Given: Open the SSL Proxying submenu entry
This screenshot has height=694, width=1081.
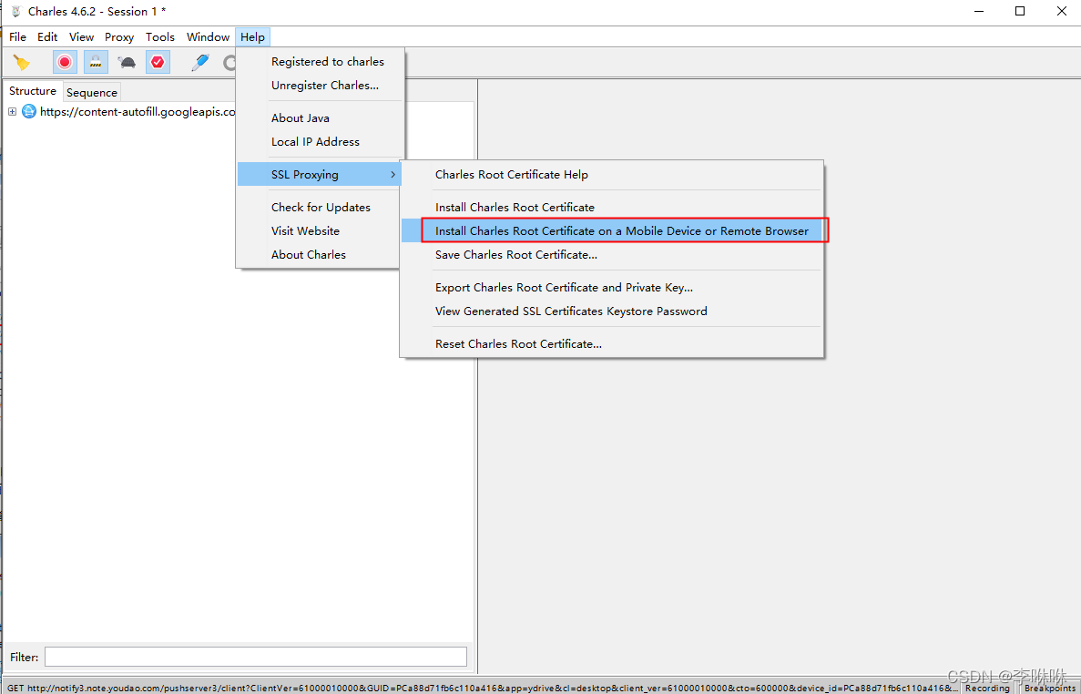Looking at the screenshot, I should pyautogui.click(x=320, y=174).
